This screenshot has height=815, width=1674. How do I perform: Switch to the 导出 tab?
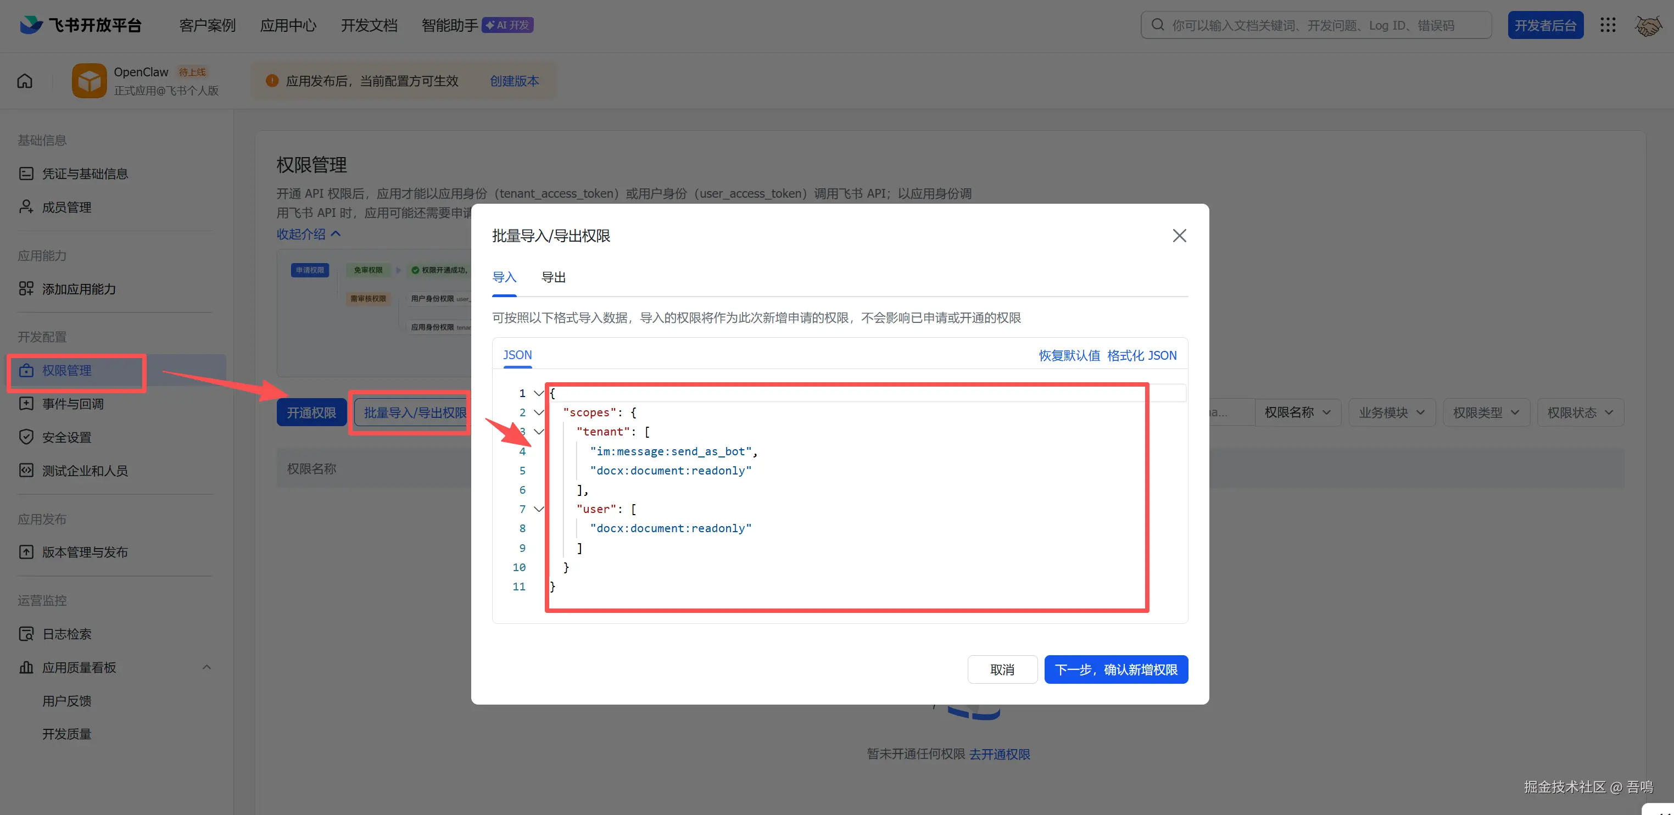pyautogui.click(x=553, y=277)
